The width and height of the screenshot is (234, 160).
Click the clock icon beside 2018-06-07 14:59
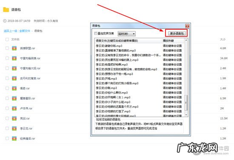5,21
